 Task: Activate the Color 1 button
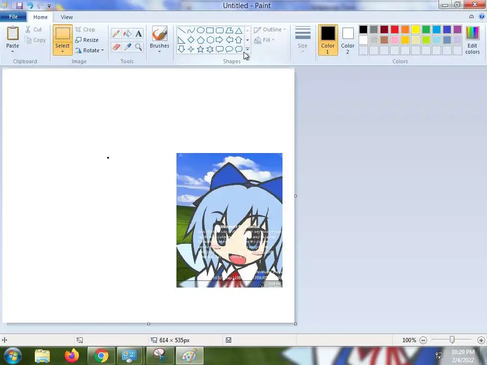pyautogui.click(x=328, y=40)
